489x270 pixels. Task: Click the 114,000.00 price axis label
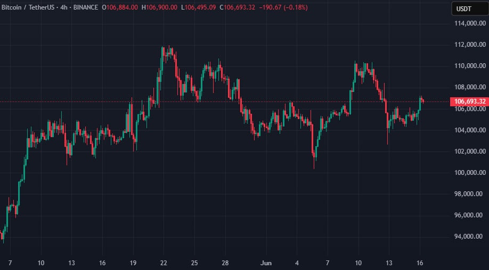click(x=470, y=23)
